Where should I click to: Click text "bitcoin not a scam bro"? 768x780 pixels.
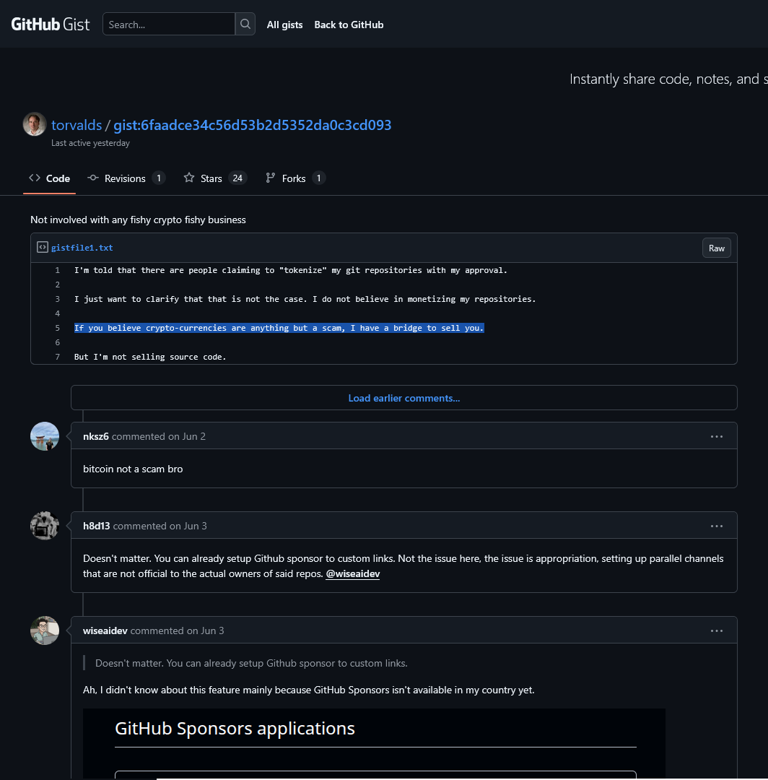point(133,469)
